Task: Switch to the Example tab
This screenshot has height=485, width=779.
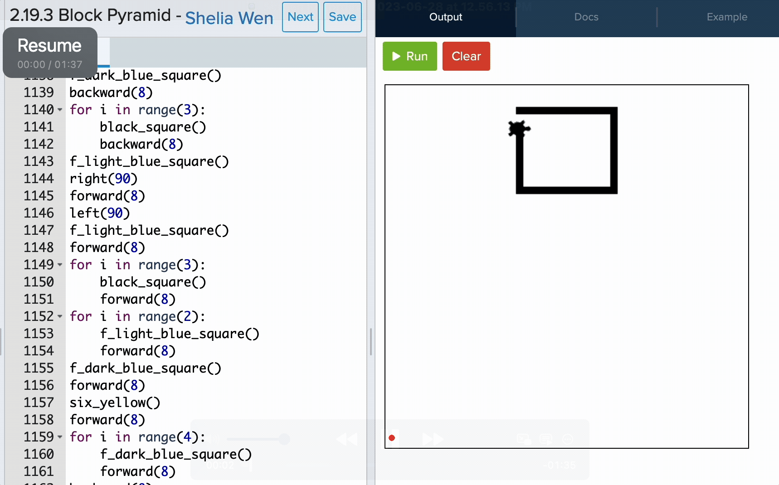Action: coord(727,17)
